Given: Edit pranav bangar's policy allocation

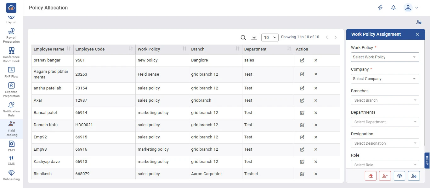Looking at the screenshot, I should point(302,60).
